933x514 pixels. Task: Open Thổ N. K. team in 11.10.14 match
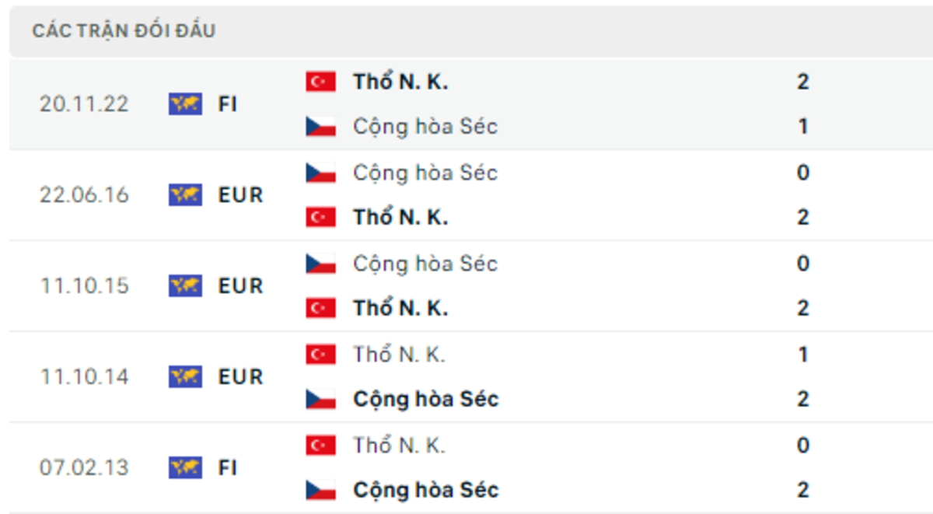point(399,355)
